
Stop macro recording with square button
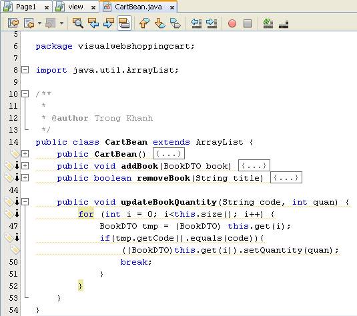pos(248,23)
